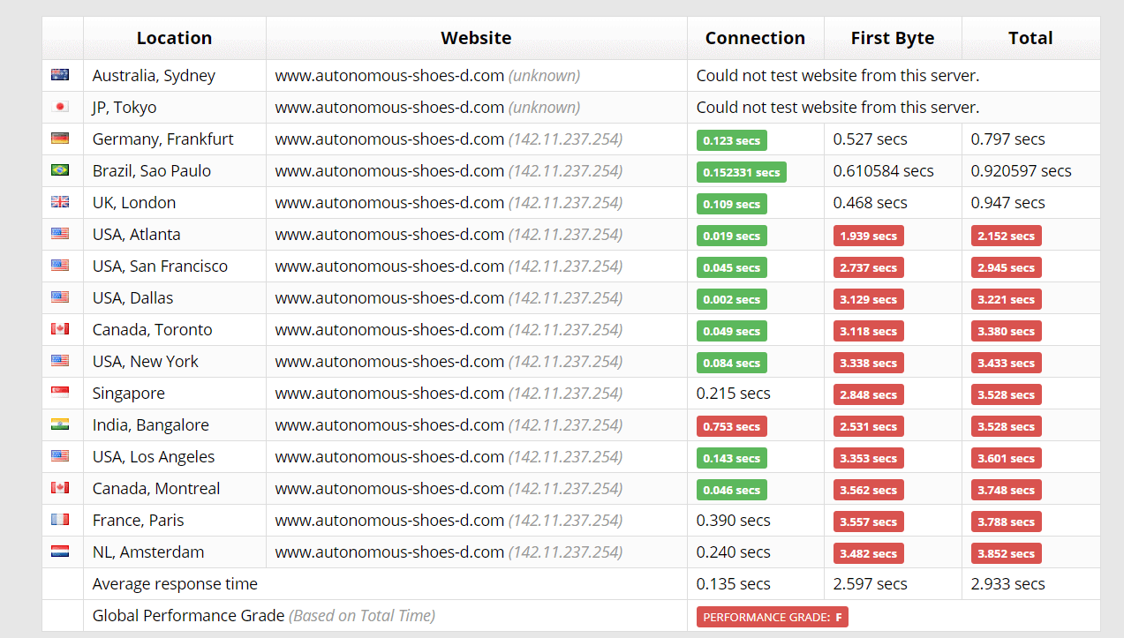The width and height of the screenshot is (1124, 638).
Task: Click the 0.002 secs connection badge
Action: pyautogui.click(x=732, y=299)
